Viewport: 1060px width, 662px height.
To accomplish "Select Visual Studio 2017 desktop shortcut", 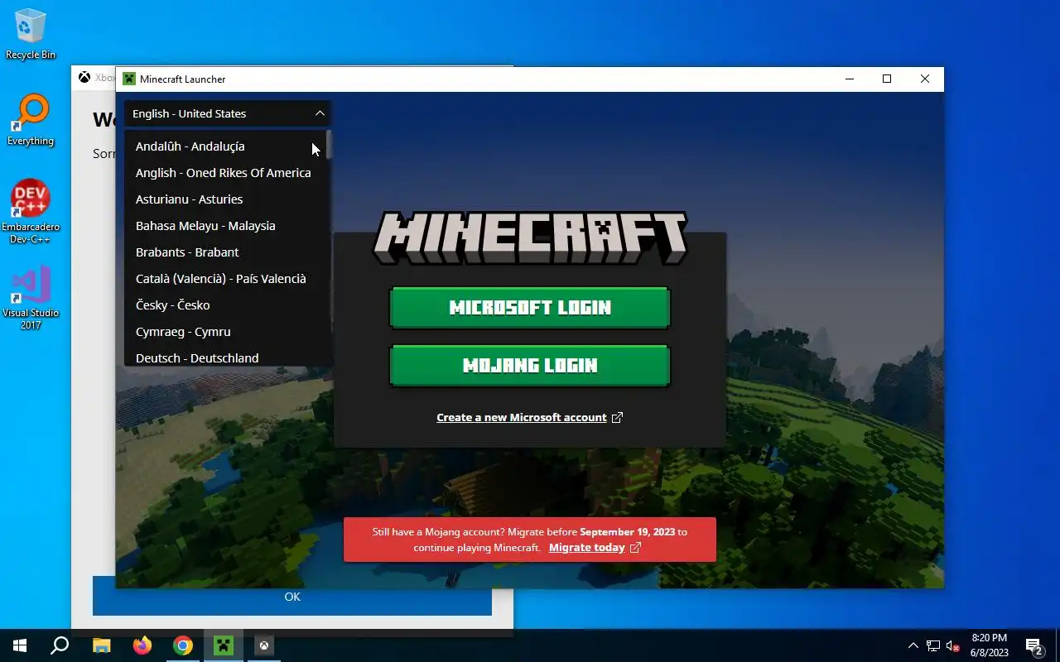I will coord(31,298).
